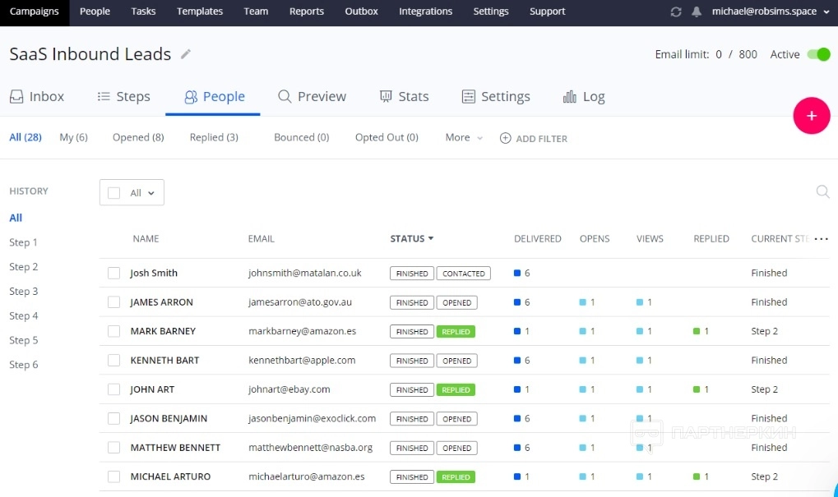Click the plus icon beside Add Filter
This screenshot has width=838, height=497.
tap(505, 138)
